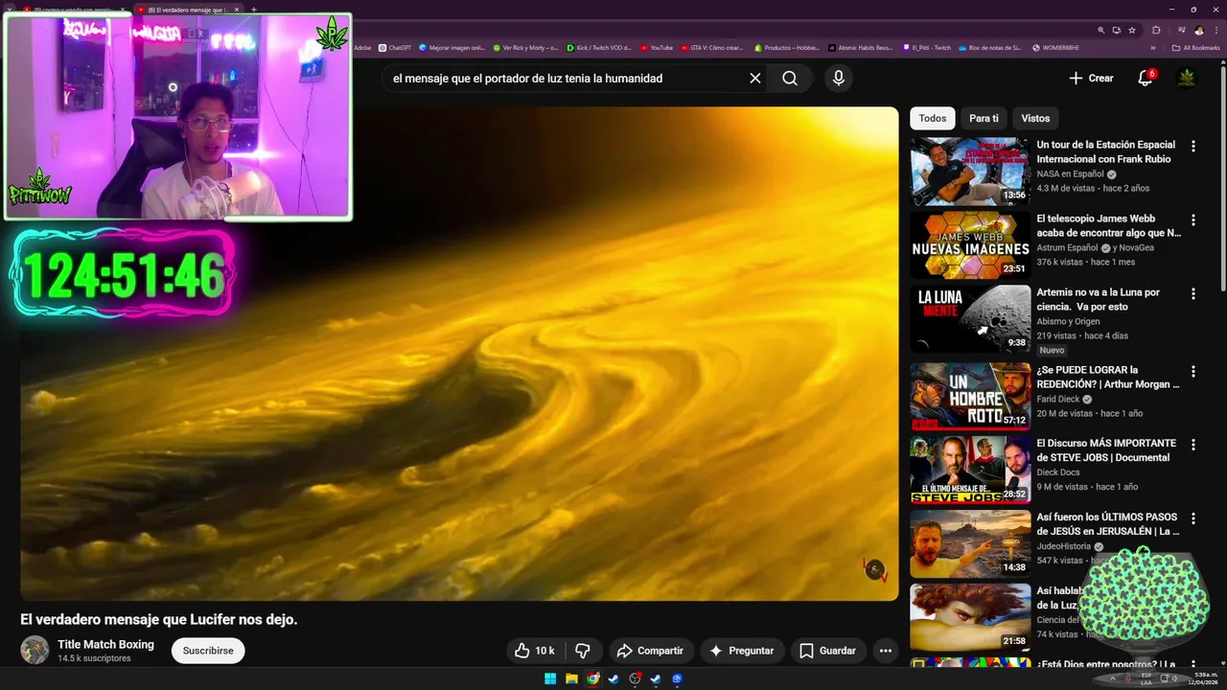Click Guardar to save the video

828,651
